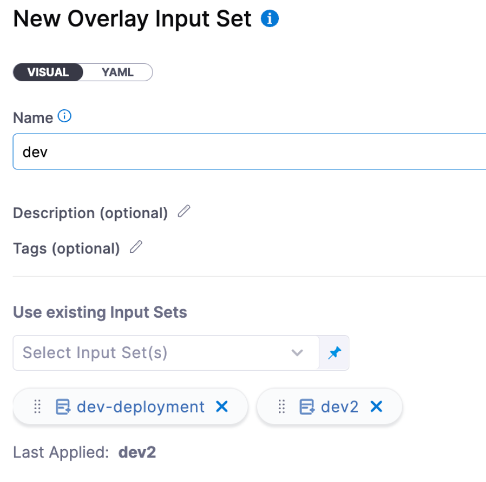Screen dimensions: 486x482
Task: Click the pencil icon to edit Tags
Action: pos(136,247)
